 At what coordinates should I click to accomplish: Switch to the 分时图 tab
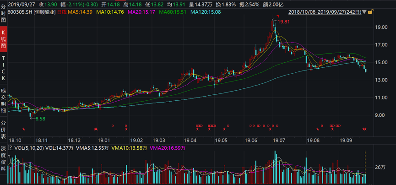point(4,12)
